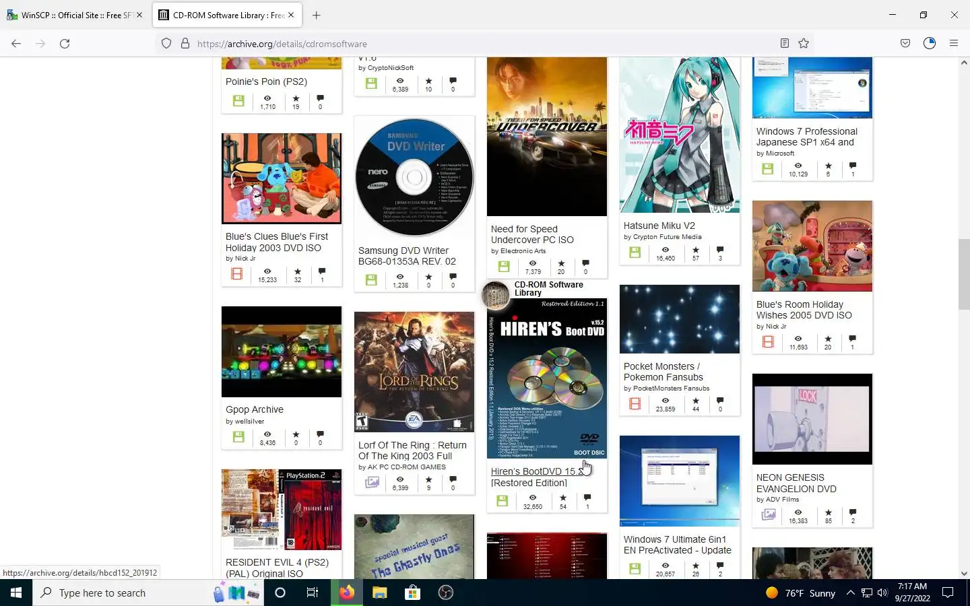Screen dimensions: 970x606
Task: Click the software media icon under Poinie's Poin
Action: tap(238, 101)
